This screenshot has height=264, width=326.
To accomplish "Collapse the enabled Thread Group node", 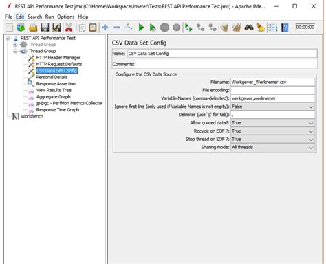I will [x=15, y=51].
